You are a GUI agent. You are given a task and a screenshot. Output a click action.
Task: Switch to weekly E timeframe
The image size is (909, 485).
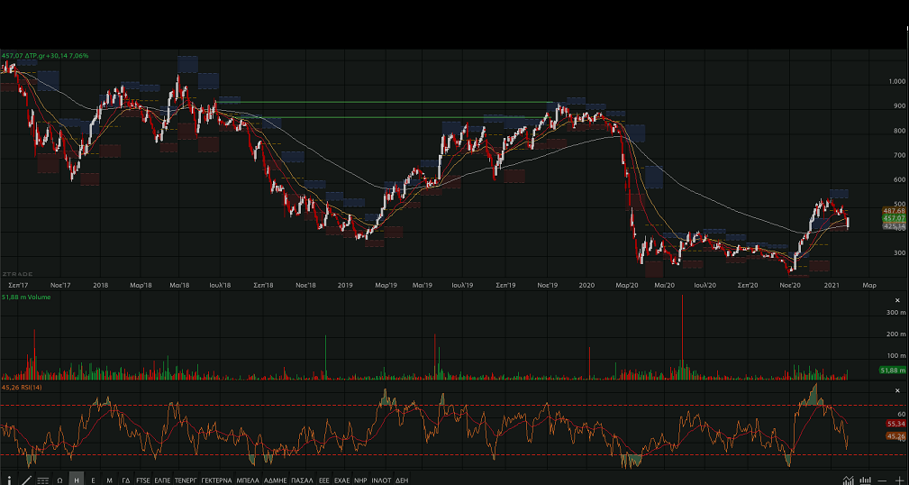(93, 480)
